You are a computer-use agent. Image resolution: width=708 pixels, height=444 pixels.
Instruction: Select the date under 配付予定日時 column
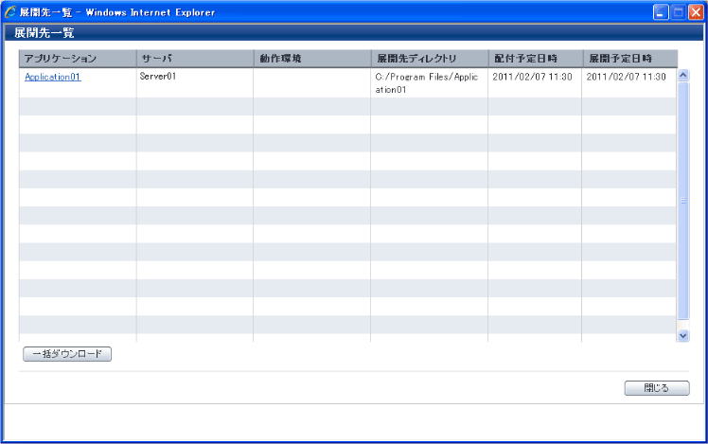[532, 77]
